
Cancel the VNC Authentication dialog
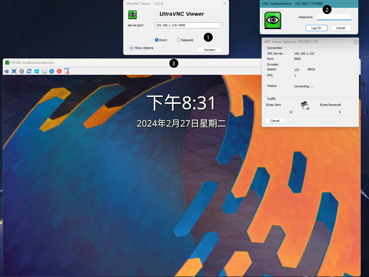[x=340, y=28]
